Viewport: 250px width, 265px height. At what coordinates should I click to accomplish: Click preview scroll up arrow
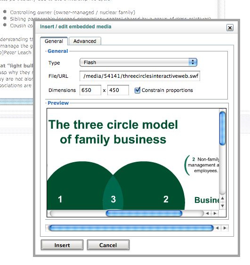coord(223,198)
